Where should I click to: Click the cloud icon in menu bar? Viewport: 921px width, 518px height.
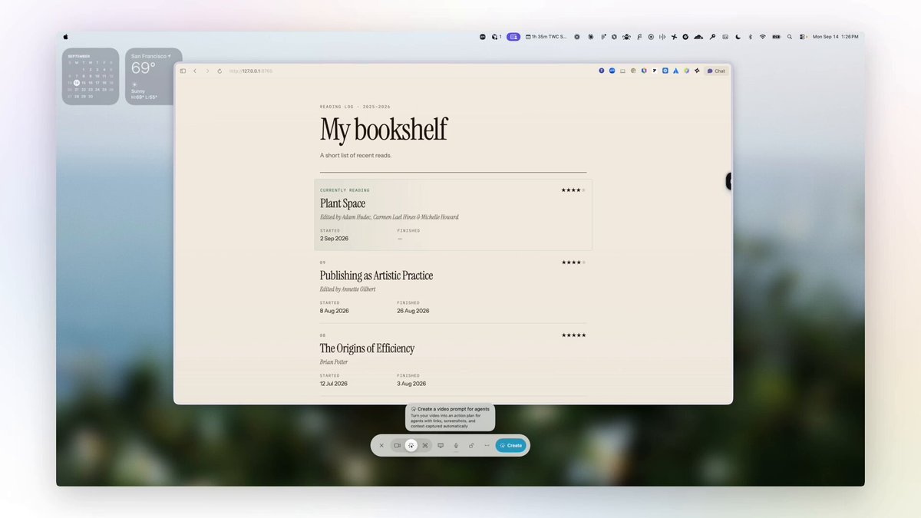(698, 36)
